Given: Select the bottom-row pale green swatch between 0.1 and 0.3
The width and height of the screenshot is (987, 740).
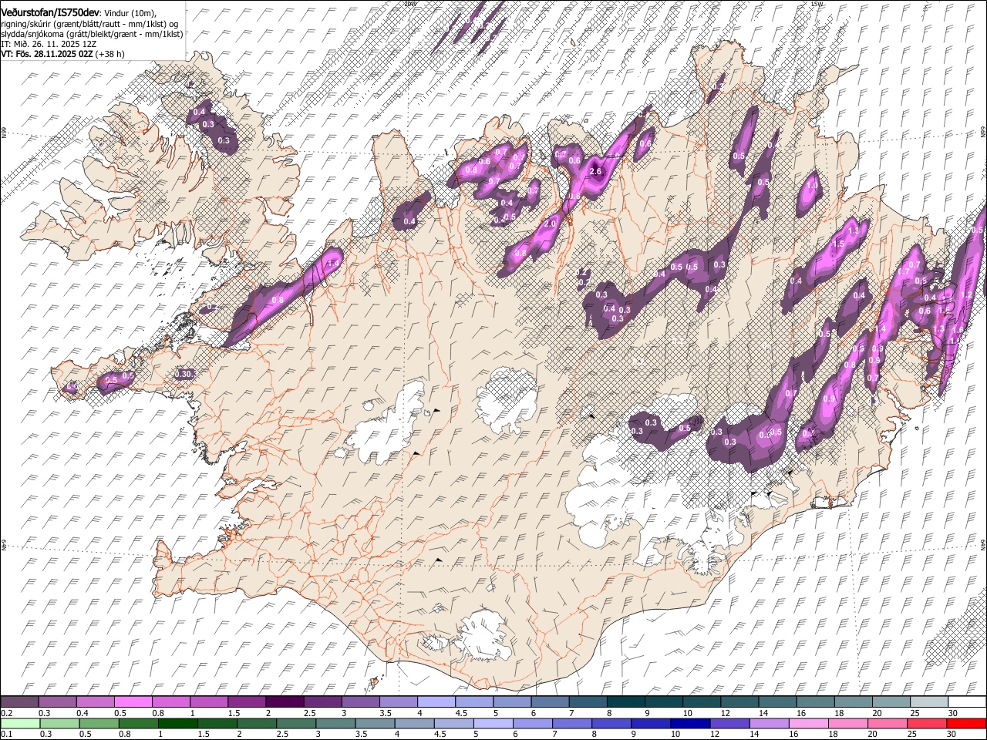Looking at the screenshot, I should (x=20, y=723).
